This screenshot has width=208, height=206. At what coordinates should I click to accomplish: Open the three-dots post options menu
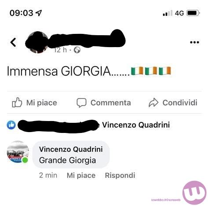[x=194, y=42]
